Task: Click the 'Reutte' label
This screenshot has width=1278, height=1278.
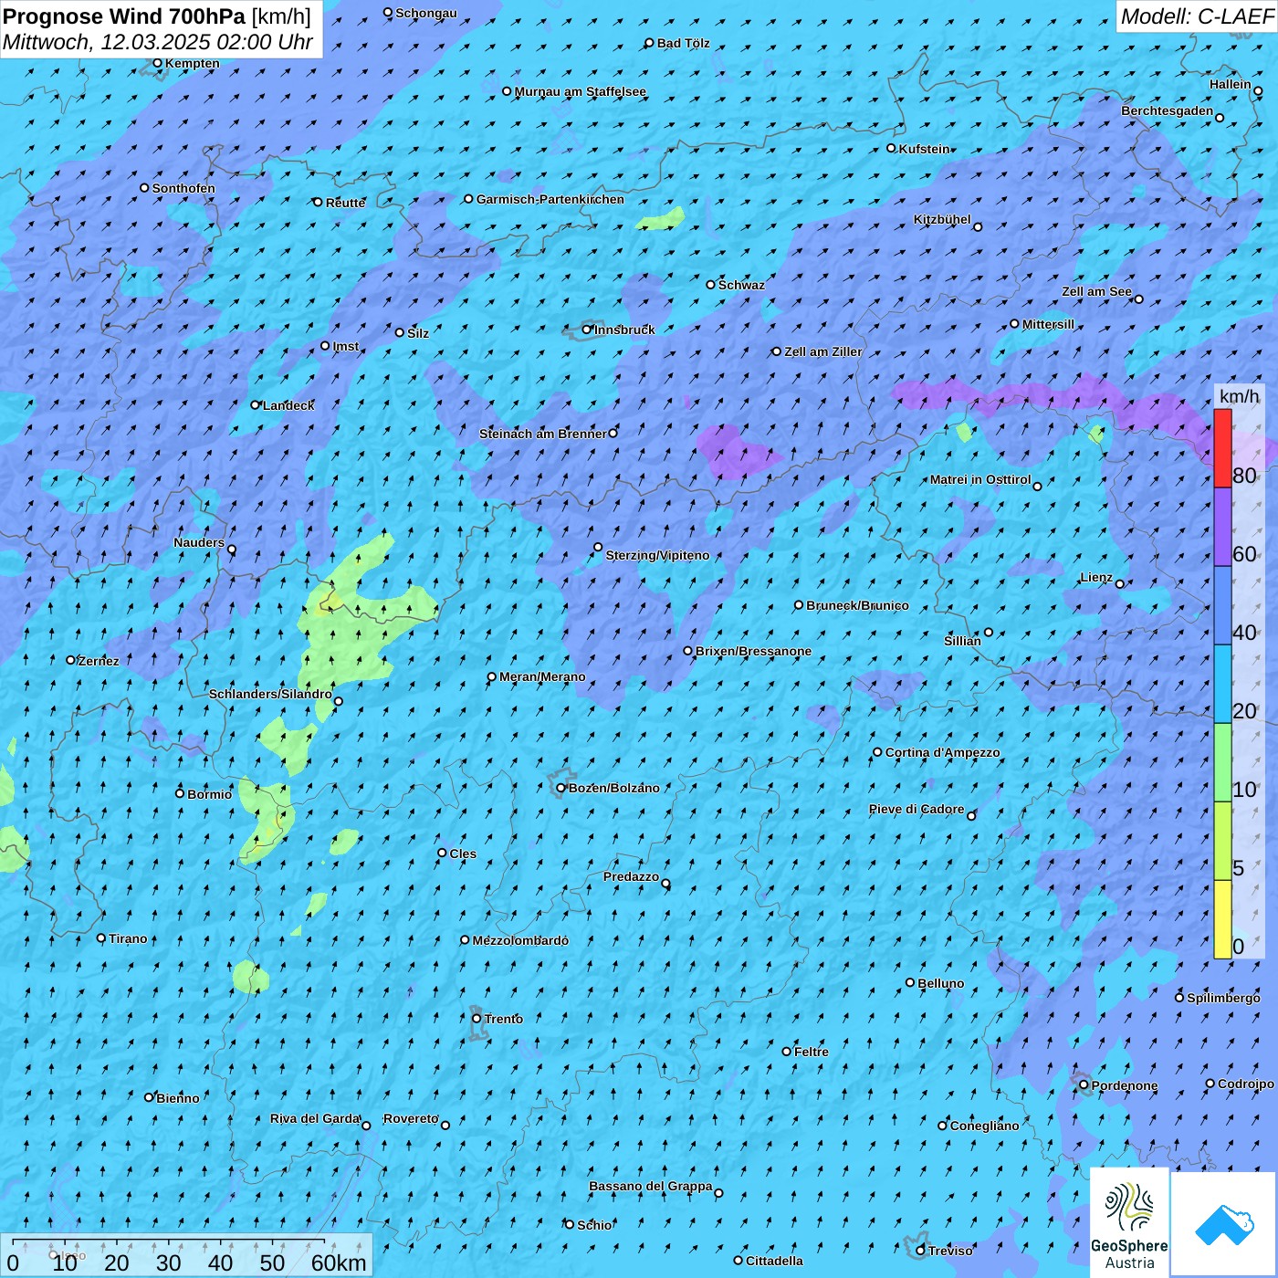Action: click(345, 203)
